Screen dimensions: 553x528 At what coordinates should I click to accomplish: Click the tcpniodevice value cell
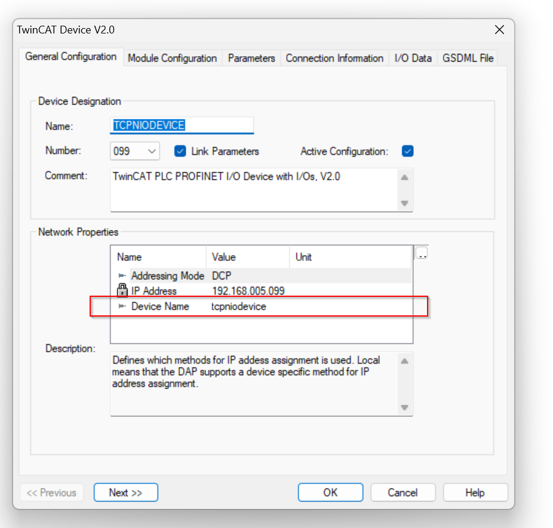238,306
